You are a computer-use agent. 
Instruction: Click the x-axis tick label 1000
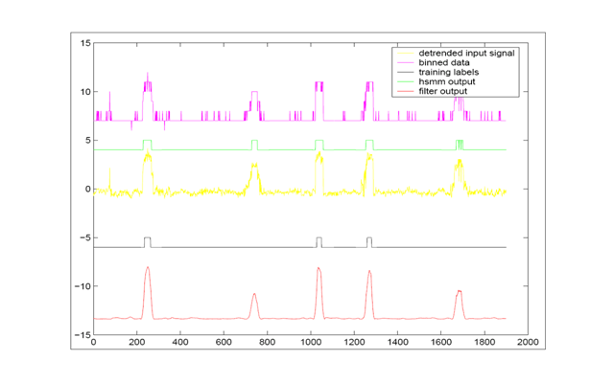point(311,343)
